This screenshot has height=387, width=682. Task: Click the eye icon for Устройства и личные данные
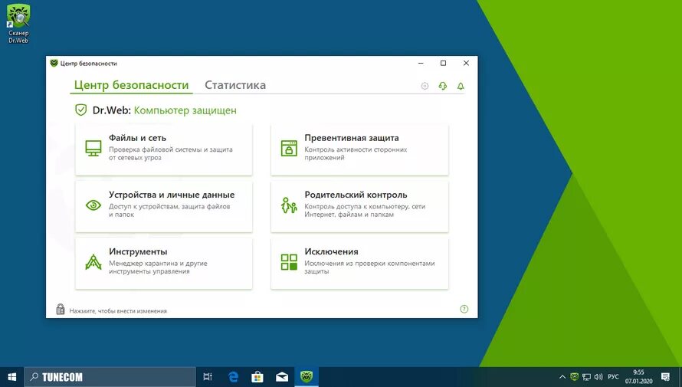pyautogui.click(x=93, y=205)
